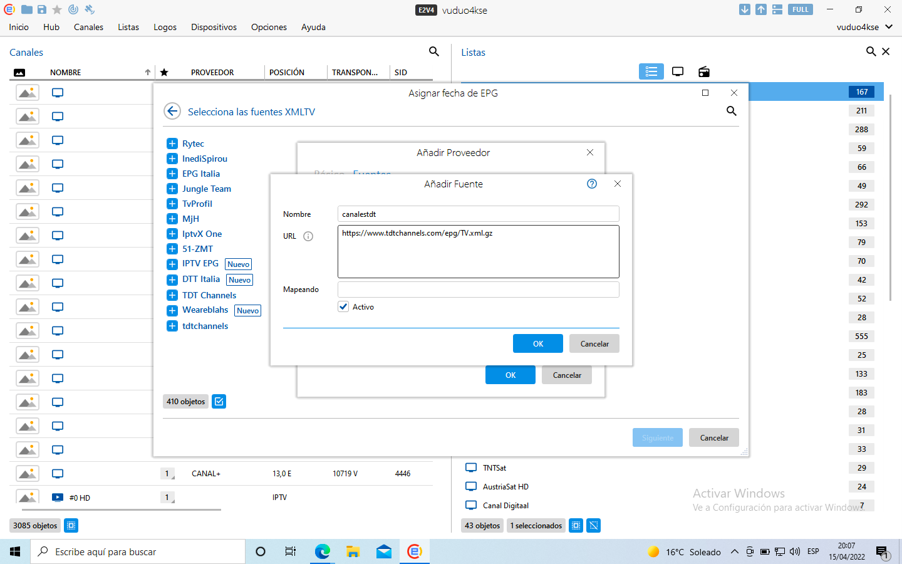Open search in the Asignar fecha de EPG dialog
The width and height of the screenshot is (902, 564).
[x=731, y=111]
